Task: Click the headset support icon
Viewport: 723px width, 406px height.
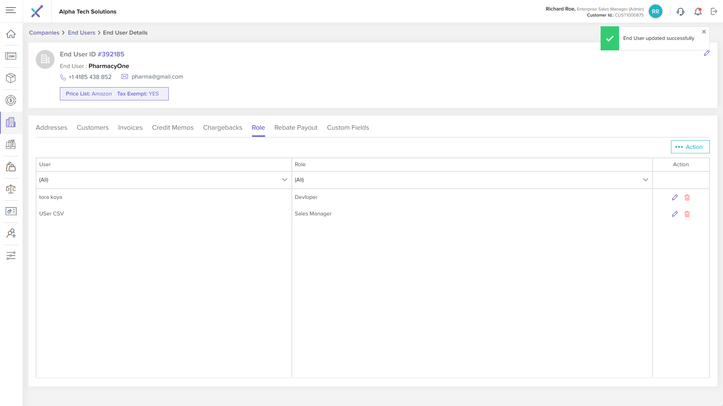Action: click(680, 12)
